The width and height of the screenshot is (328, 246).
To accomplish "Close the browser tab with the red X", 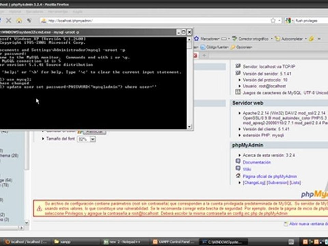I will [x=195, y=55].
